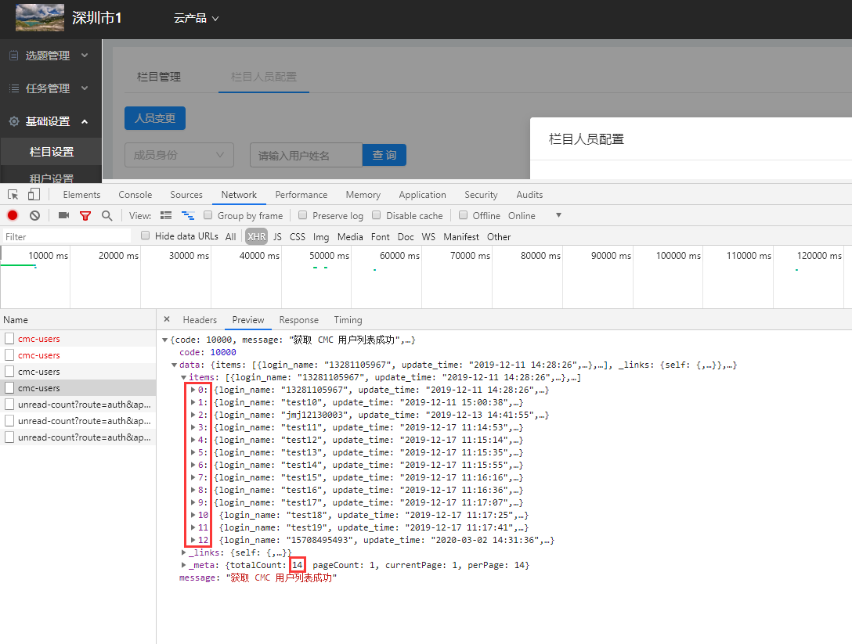Open network search with magnifier icon
852x644 pixels.
(106, 216)
